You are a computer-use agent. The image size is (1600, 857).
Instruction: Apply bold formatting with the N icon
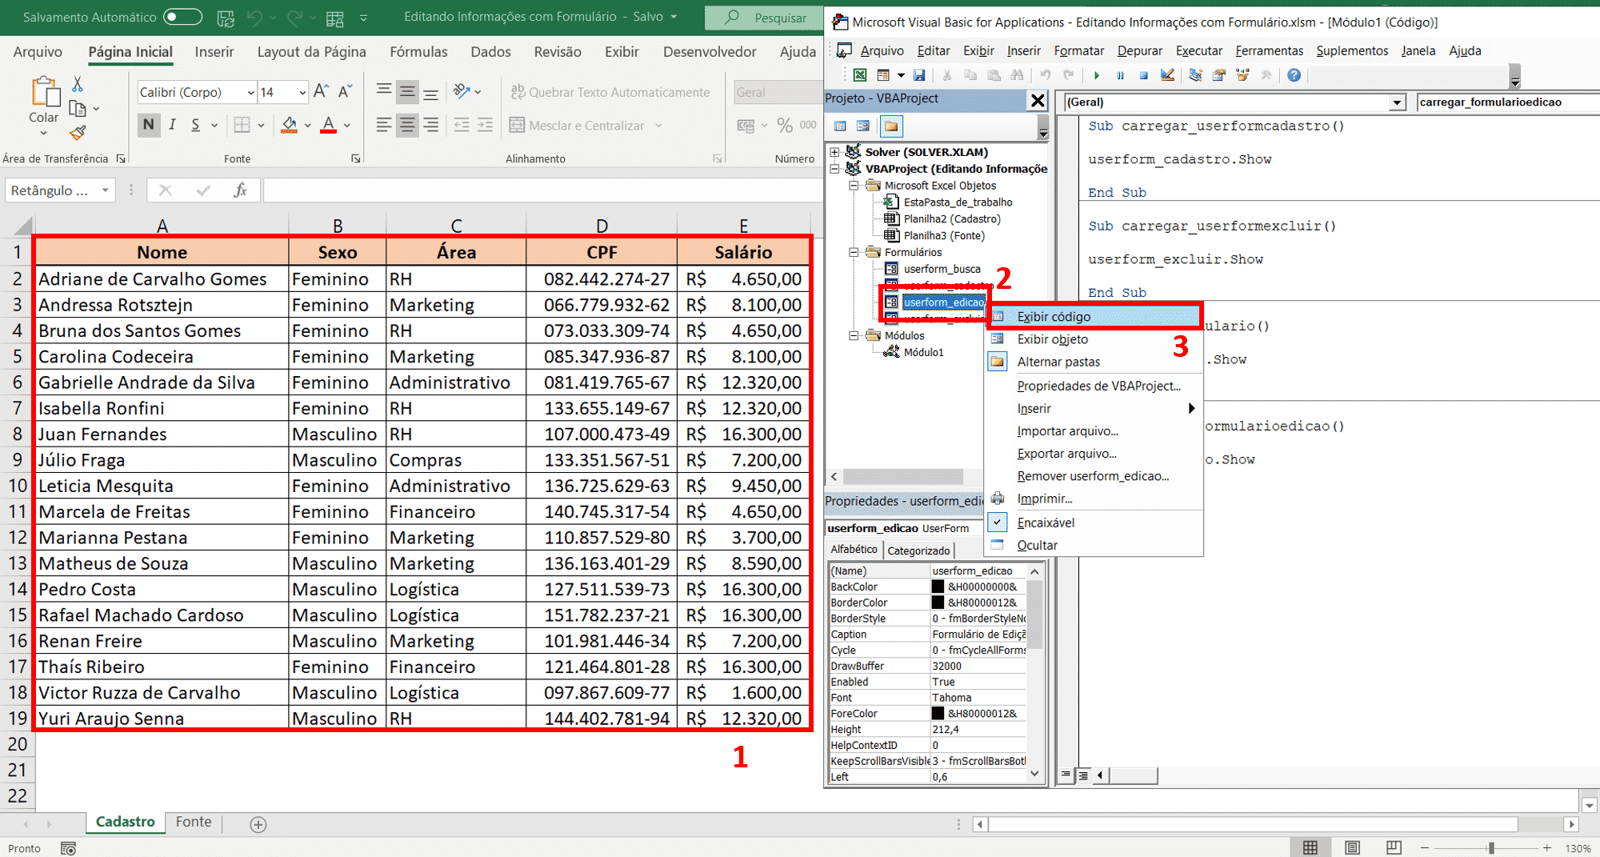(x=149, y=125)
